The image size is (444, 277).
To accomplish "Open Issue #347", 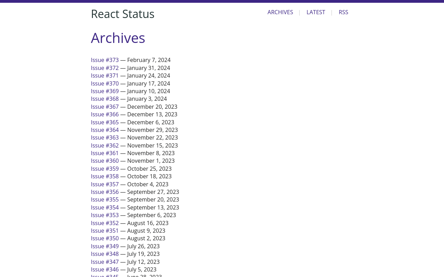I will coord(105,262).
